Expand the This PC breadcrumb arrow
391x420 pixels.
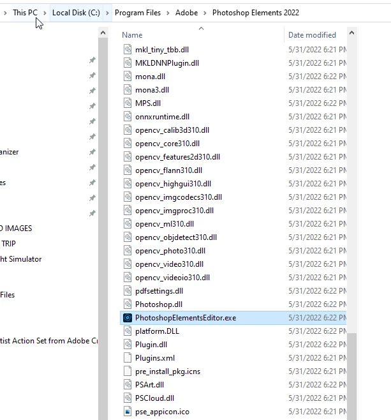point(45,13)
